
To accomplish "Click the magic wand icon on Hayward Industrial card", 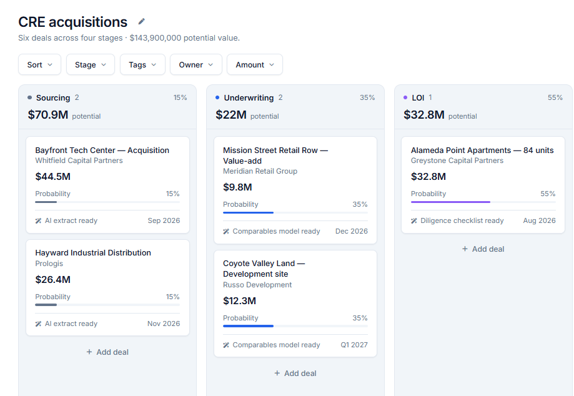I will pyautogui.click(x=38, y=324).
